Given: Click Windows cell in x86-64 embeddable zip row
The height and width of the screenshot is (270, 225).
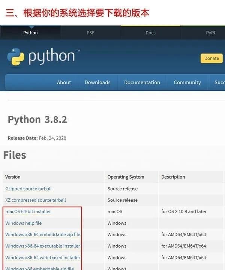Looking at the screenshot, I should click(117, 234).
